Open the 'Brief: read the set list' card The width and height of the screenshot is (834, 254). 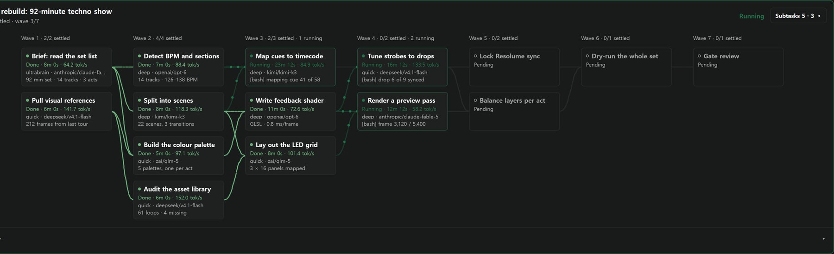[x=66, y=67]
